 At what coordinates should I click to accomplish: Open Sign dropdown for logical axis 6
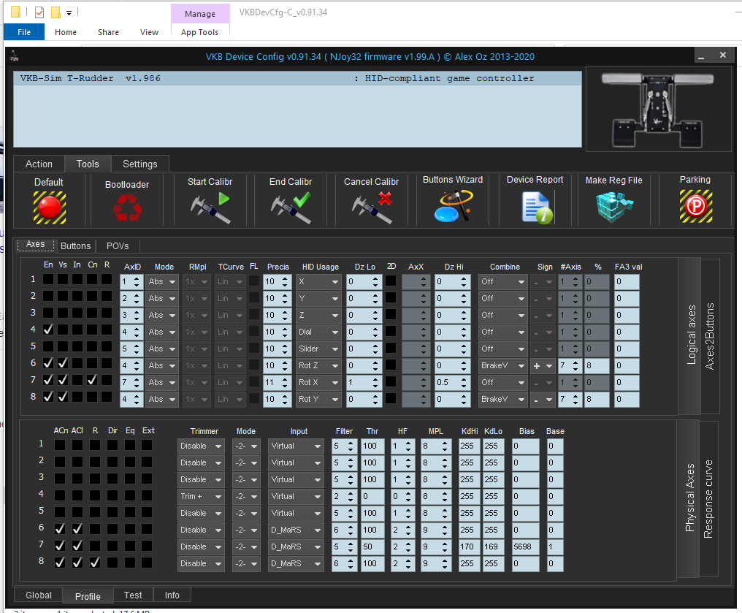coord(543,366)
